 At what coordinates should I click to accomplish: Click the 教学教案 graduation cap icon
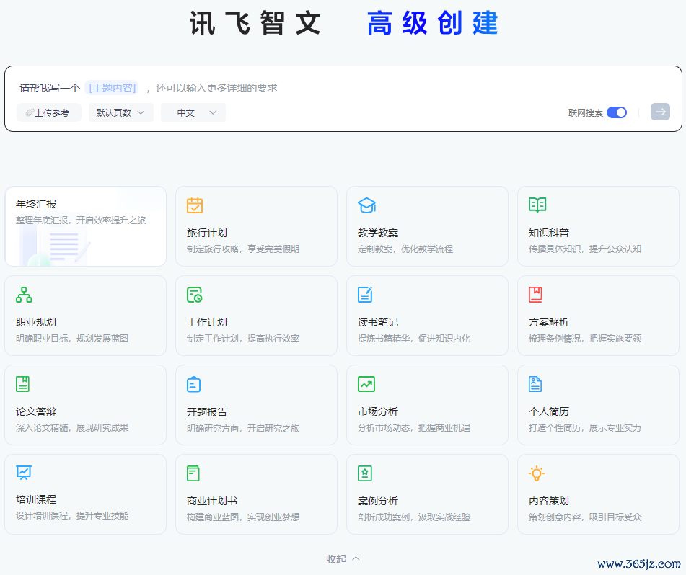tap(366, 205)
